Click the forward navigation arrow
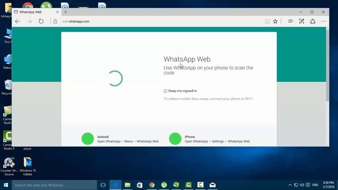 pyautogui.click(x=30, y=21)
